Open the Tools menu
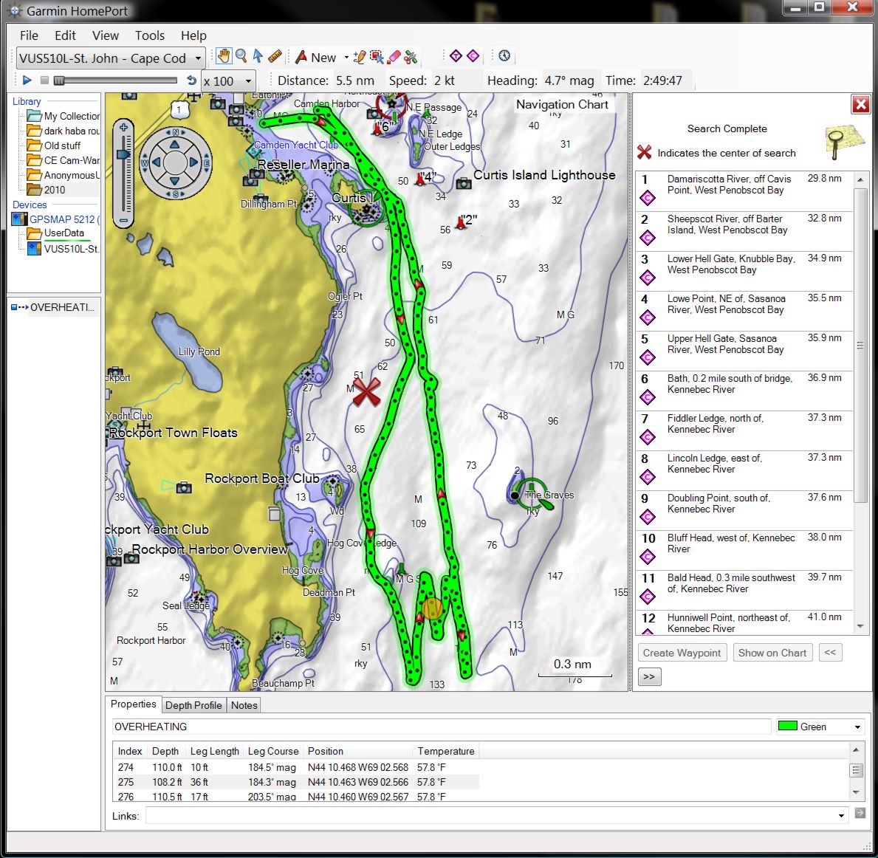The height and width of the screenshot is (858, 878). (149, 35)
